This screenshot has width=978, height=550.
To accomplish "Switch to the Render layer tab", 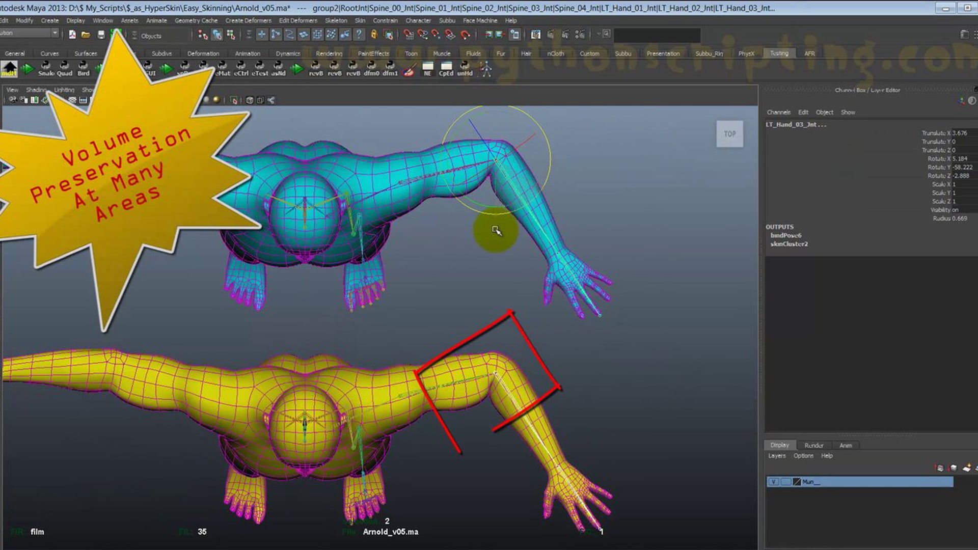I will coord(813,446).
